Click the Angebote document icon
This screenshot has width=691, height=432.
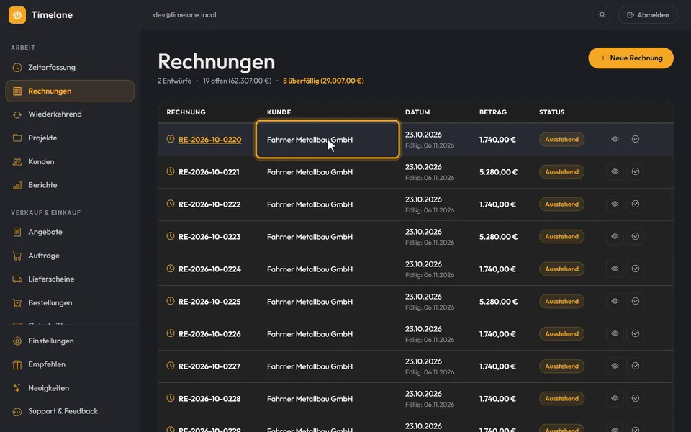[x=17, y=232]
